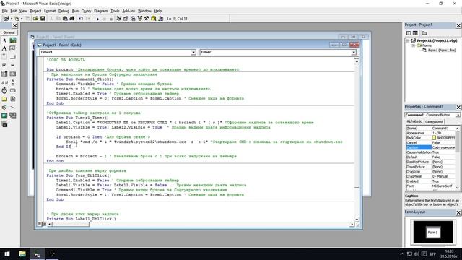Open the Timer procedure dropdown in code window

[x=354, y=52]
